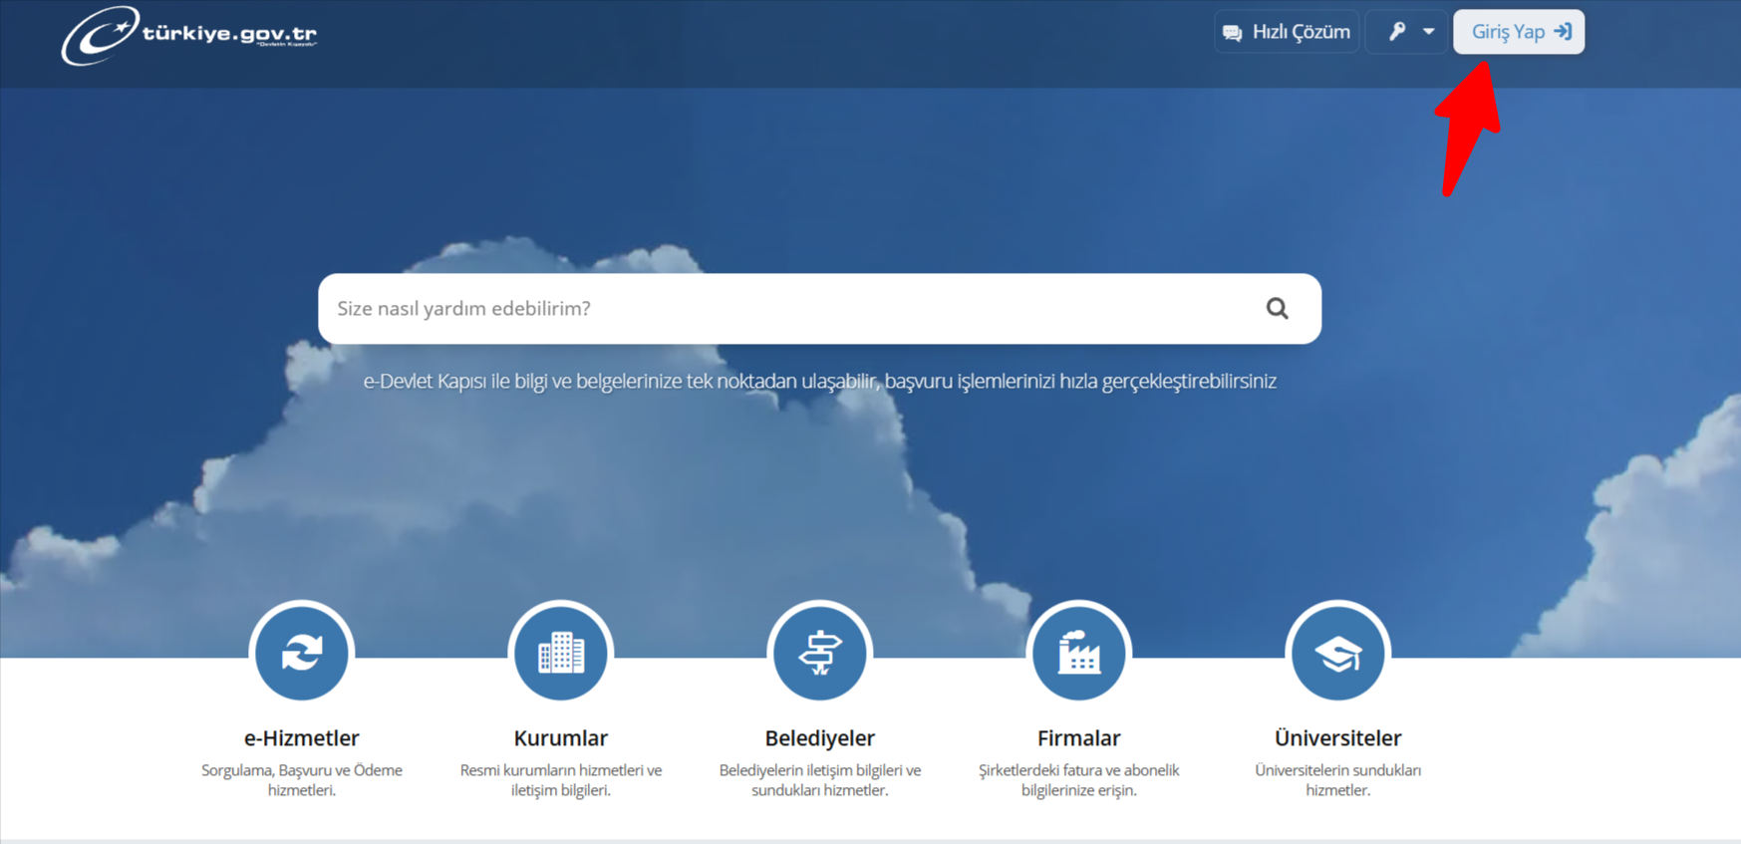Select the Üniversiteler graduation cap icon

point(1337,654)
